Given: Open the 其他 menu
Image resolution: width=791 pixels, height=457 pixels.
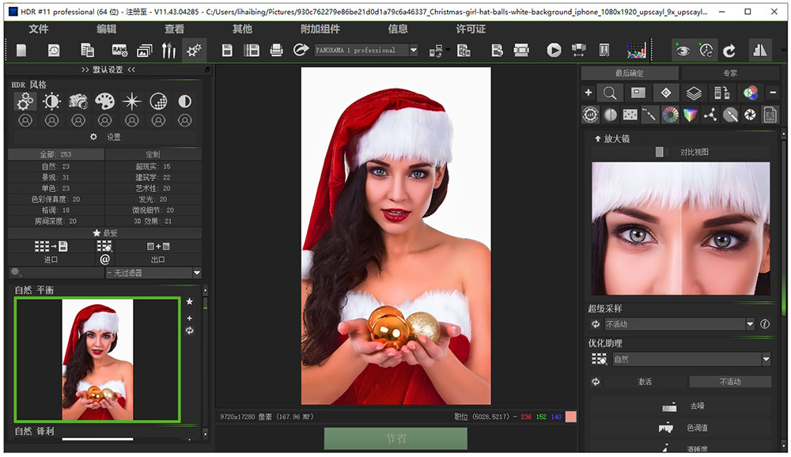Looking at the screenshot, I should pos(242,28).
